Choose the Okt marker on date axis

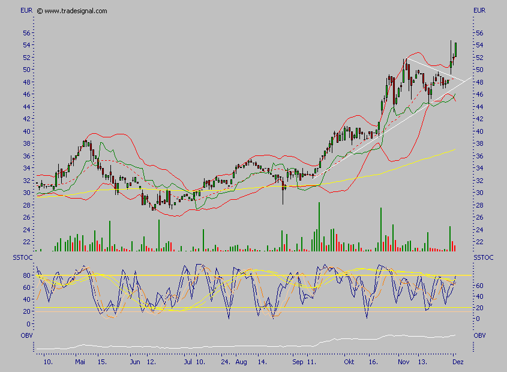[x=350, y=363]
